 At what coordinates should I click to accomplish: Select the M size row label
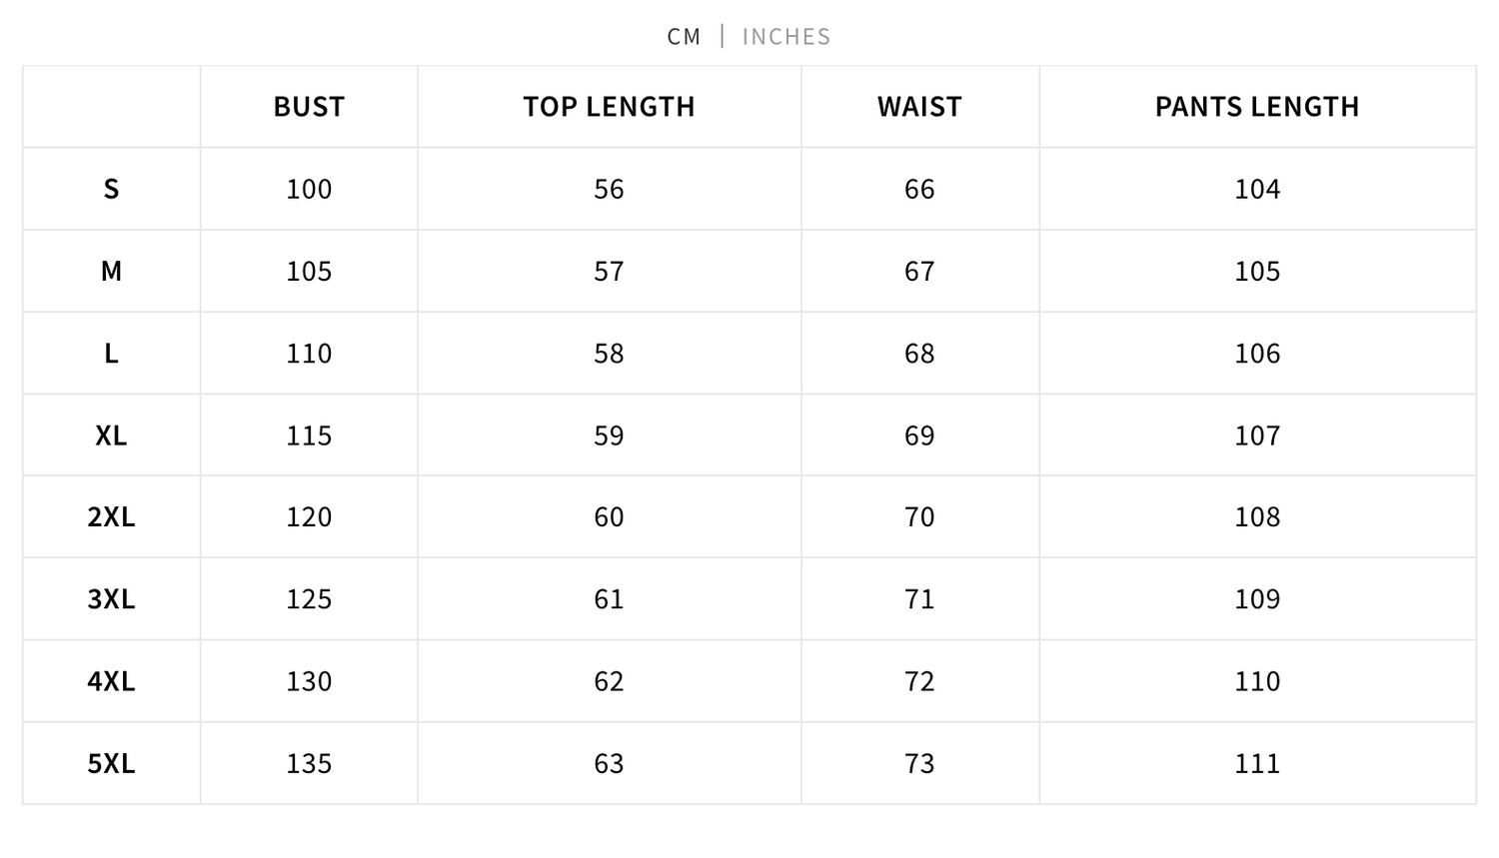[111, 271]
